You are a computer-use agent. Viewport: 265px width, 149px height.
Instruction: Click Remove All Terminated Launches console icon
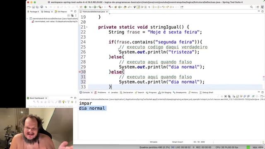[x=229, y=96]
